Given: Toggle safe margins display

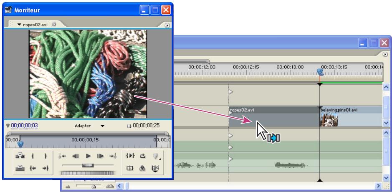Looking at the screenshot, I should [129, 168].
